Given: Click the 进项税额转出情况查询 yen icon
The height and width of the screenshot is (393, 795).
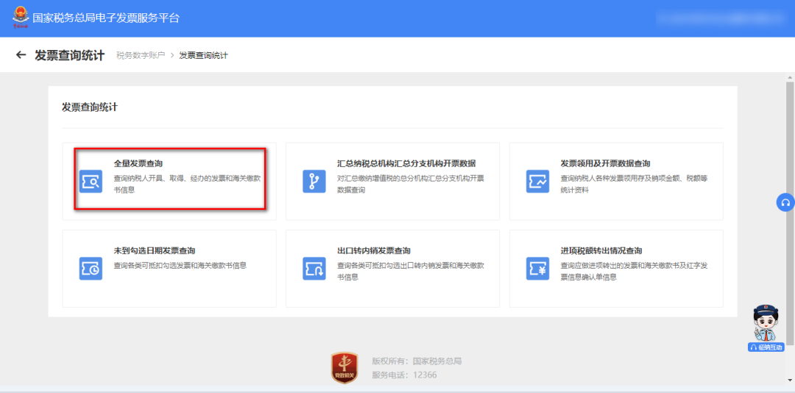Looking at the screenshot, I should [537, 269].
